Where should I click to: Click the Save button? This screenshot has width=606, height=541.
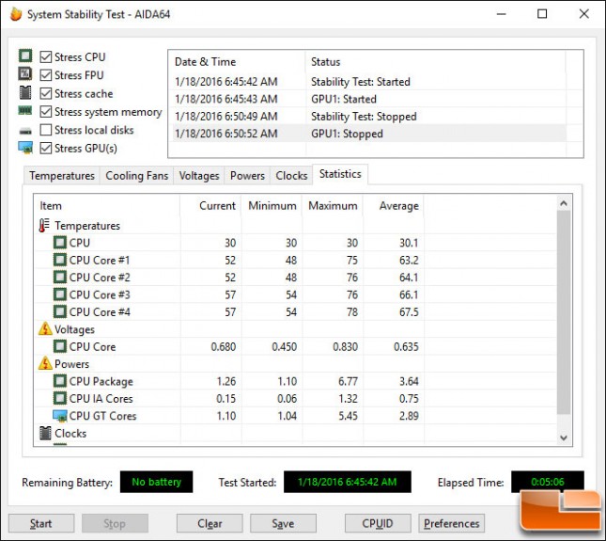pyautogui.click(x=283, y=523)
